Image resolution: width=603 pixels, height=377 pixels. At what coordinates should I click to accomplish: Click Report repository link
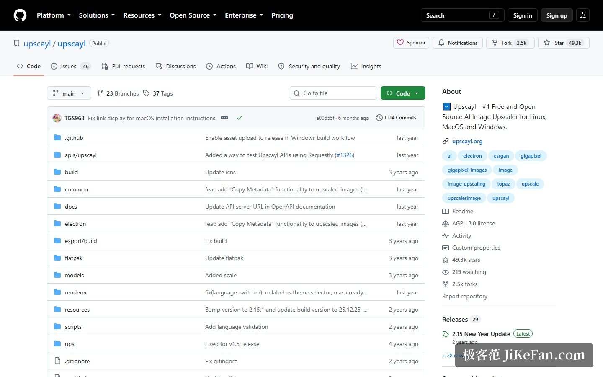coord(465,296)
